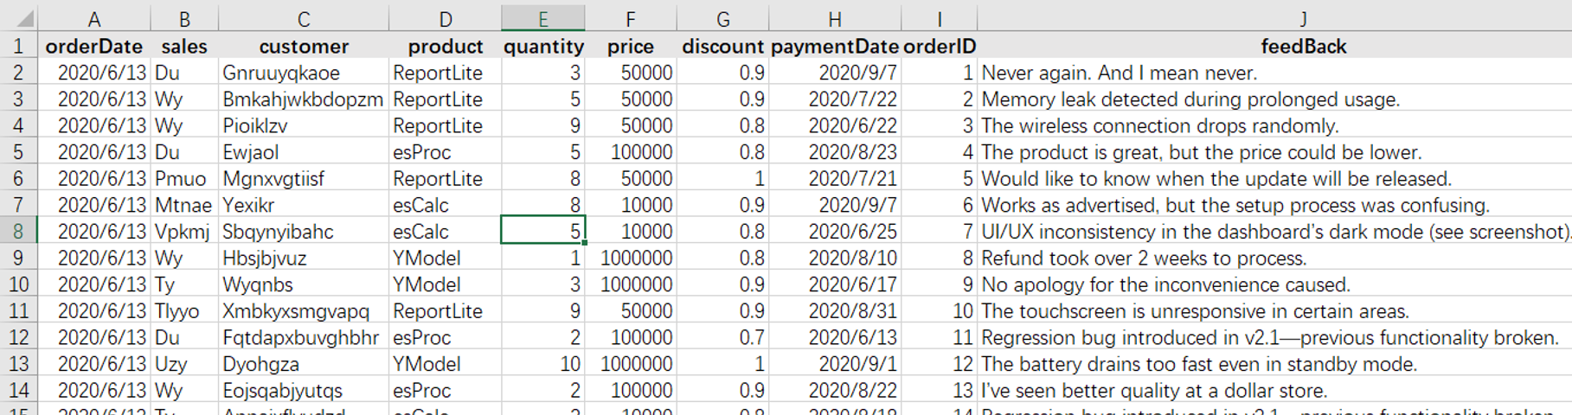Select the customer cell Eojsqabjyutqs
The image size is (1572, 415).
283,391
